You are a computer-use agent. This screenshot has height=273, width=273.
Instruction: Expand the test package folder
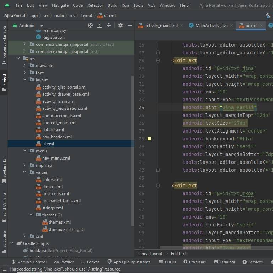coord(25,51)
